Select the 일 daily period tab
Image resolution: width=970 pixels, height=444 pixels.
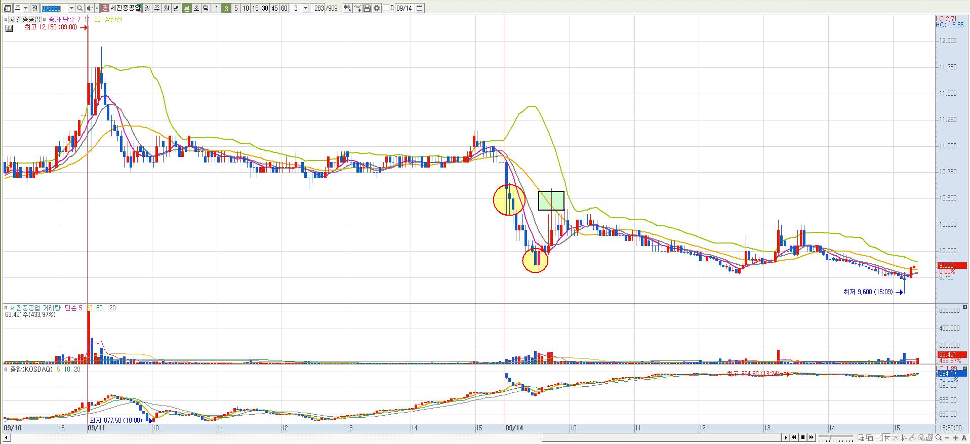click(x=147, y=8)
